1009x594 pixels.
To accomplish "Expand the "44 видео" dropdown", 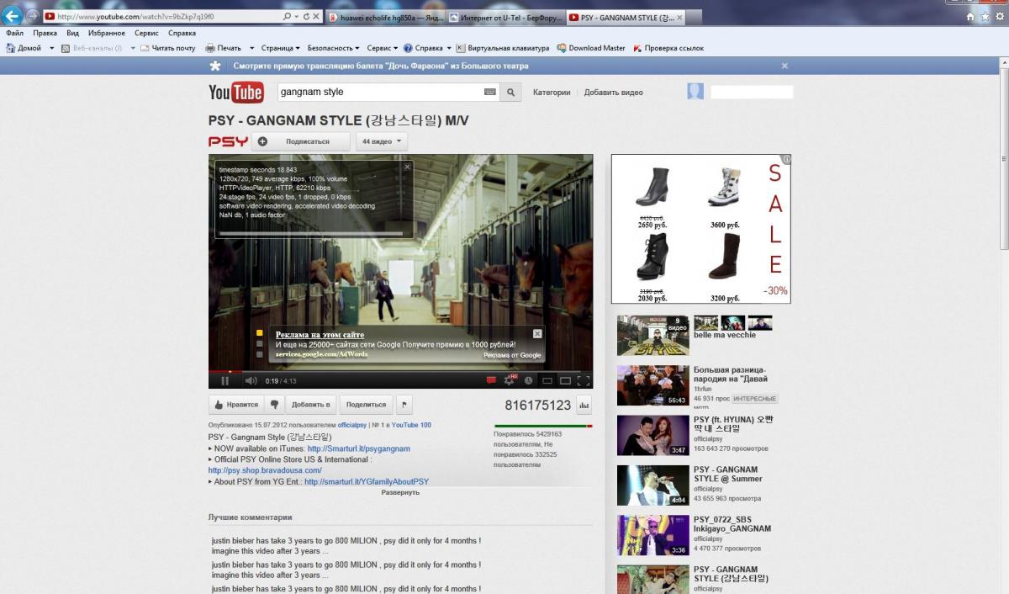I will coord(382,141).
